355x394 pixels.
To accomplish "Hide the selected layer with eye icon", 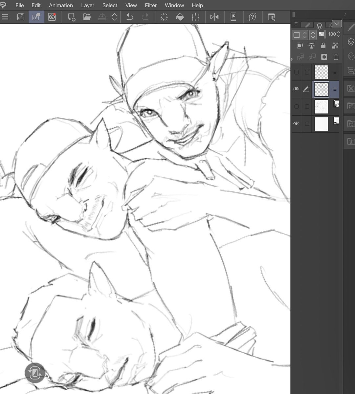I will coord(296,89).
